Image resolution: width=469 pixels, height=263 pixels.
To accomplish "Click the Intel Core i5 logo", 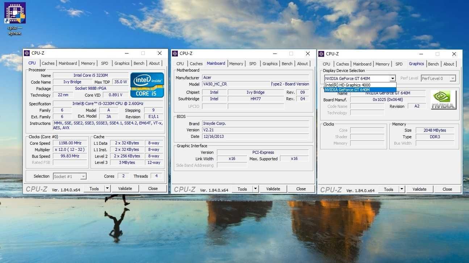I will pyautogui.click(x=147, y=85).
